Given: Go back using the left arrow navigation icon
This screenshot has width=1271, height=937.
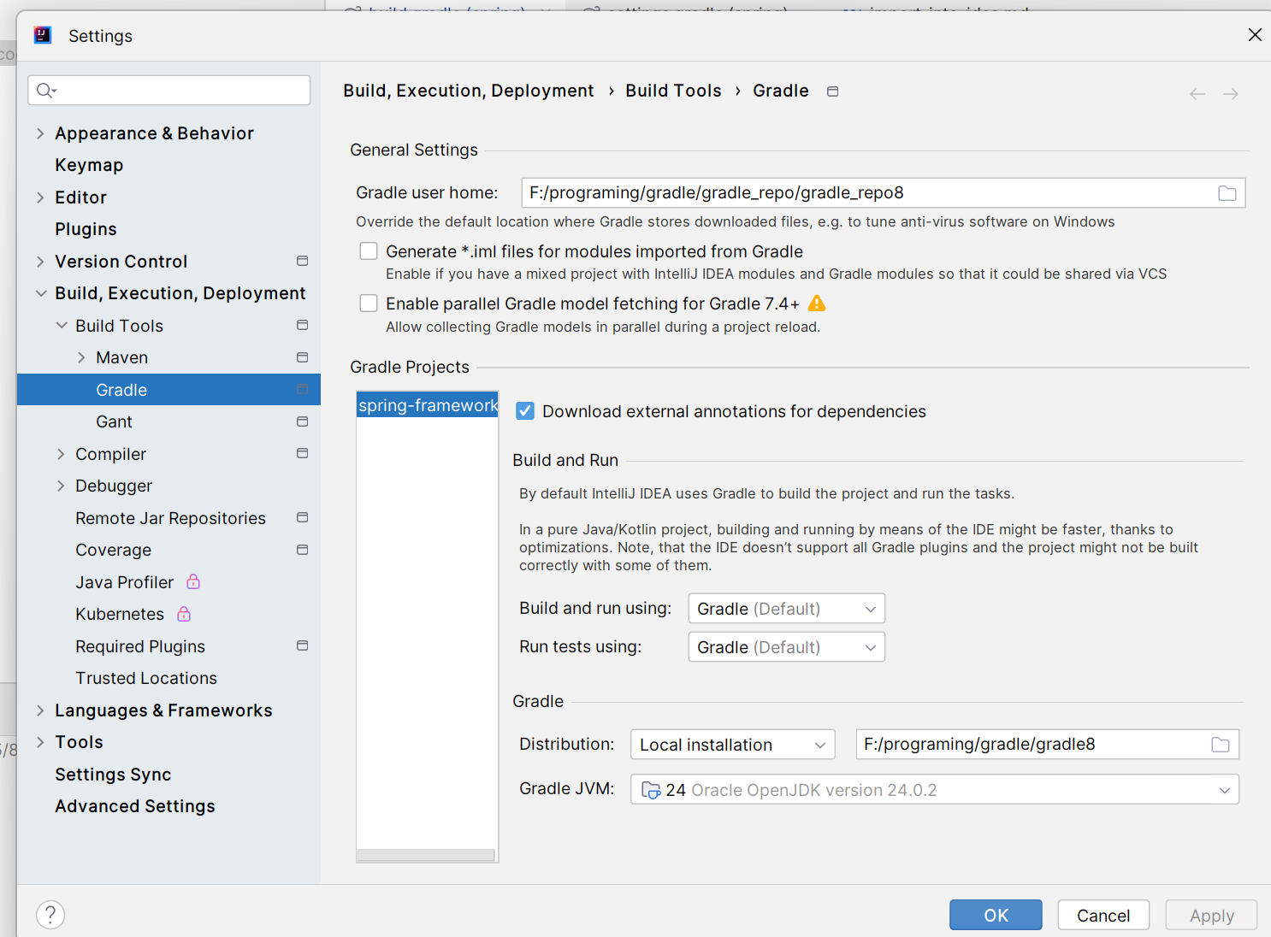Looking at the screenshot, I should [1197, 94].
